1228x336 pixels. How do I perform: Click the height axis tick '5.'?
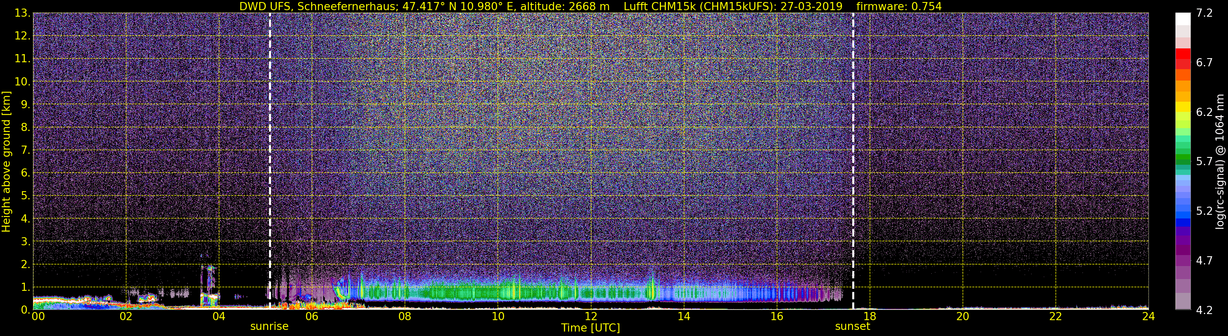25,196
